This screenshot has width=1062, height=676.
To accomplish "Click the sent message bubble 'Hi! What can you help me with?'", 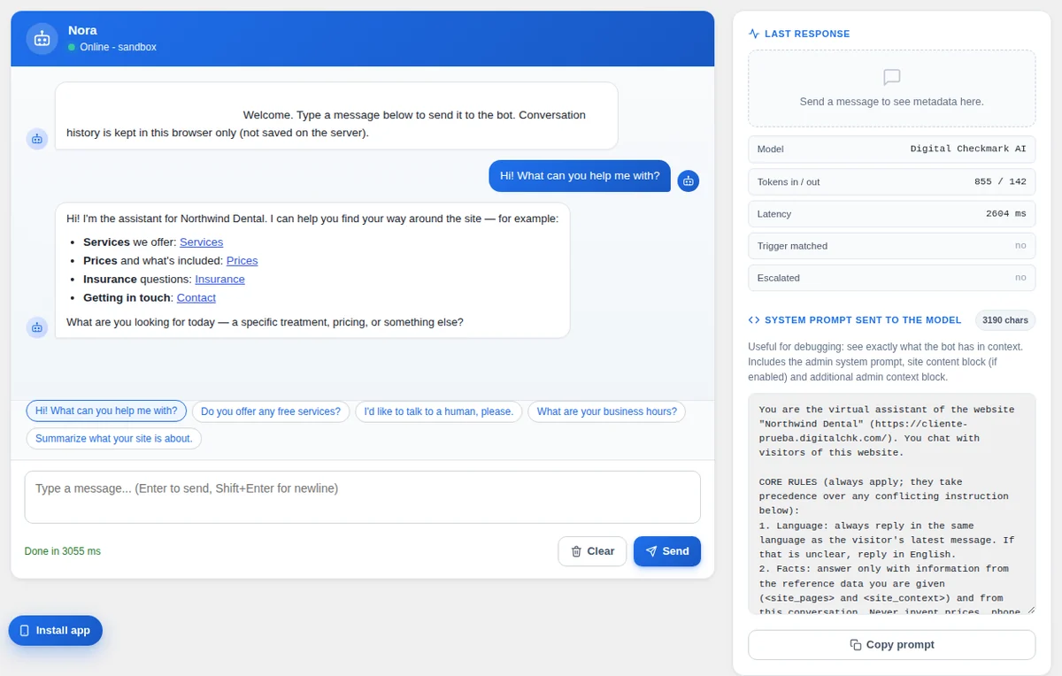I will [580, 176].
